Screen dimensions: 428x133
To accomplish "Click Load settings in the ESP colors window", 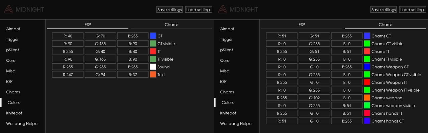I will tap(199, 10).
